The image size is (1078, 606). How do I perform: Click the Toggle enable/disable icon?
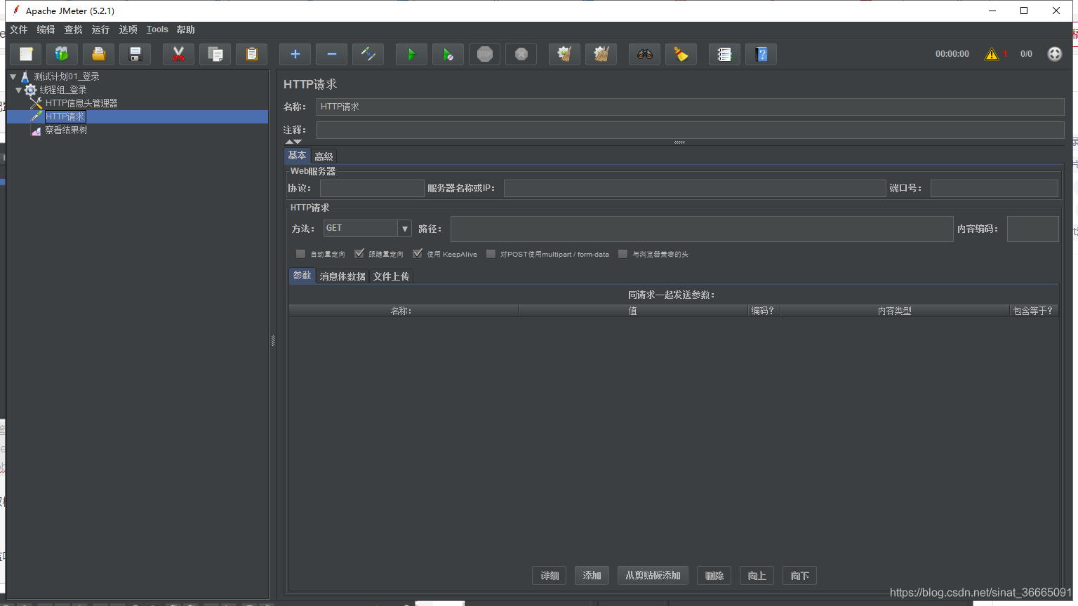point(368,54)
